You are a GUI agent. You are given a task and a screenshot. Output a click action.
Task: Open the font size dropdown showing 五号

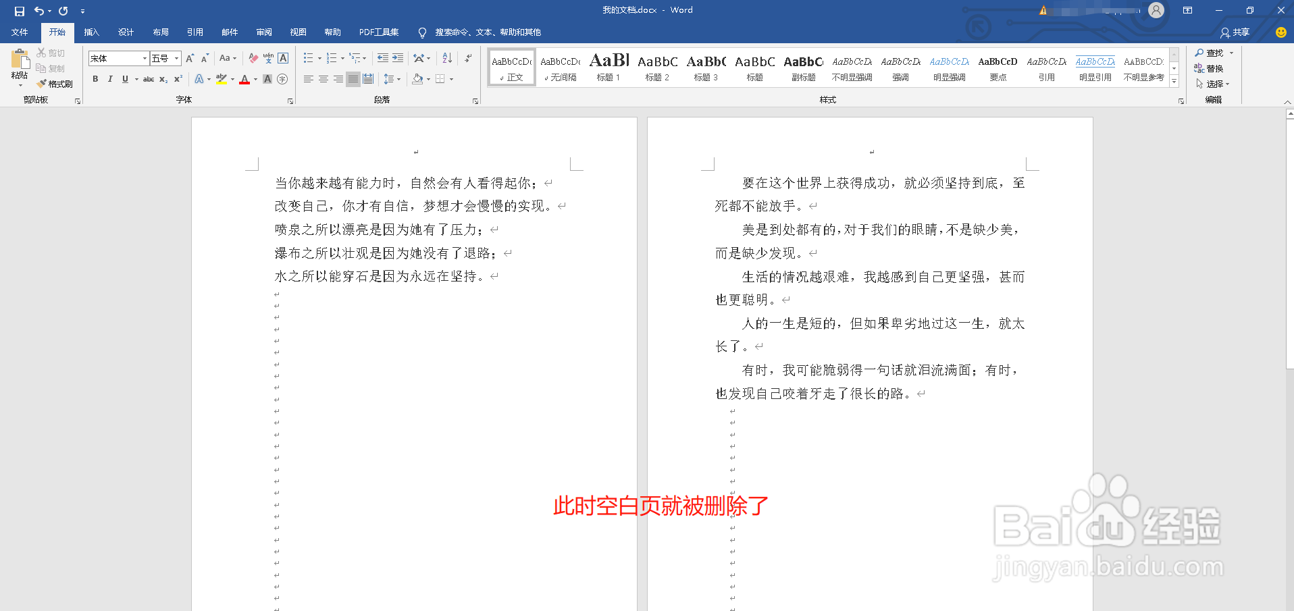[176, 58]
